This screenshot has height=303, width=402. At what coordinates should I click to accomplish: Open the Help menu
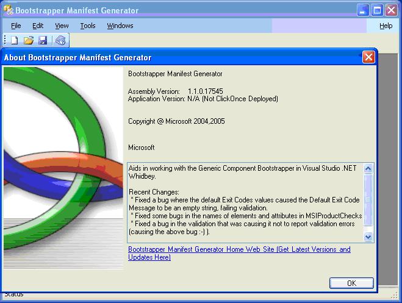[386, 26]
